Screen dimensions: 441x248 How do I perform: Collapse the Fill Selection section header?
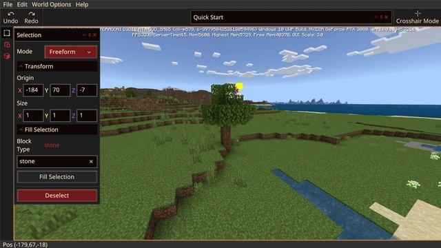pyautogui.click(x=57, y=130)
